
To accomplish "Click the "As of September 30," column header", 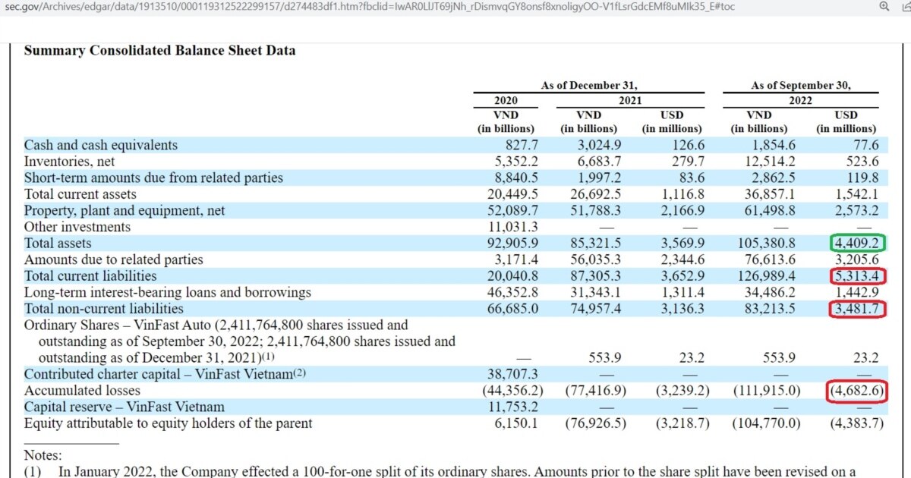I will 801,86.
